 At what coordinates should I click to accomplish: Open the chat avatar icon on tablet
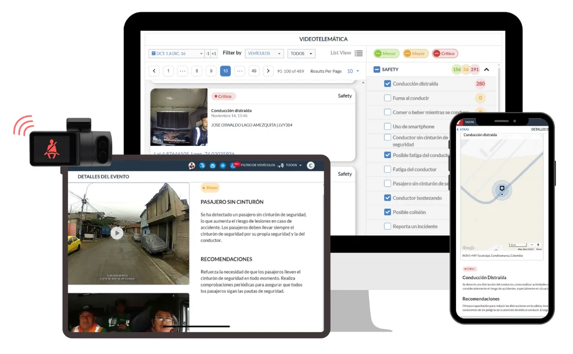[x=191, y=166]
